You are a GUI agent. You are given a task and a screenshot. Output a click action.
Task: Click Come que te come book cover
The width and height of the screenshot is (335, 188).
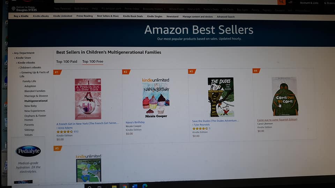(285, 96)
